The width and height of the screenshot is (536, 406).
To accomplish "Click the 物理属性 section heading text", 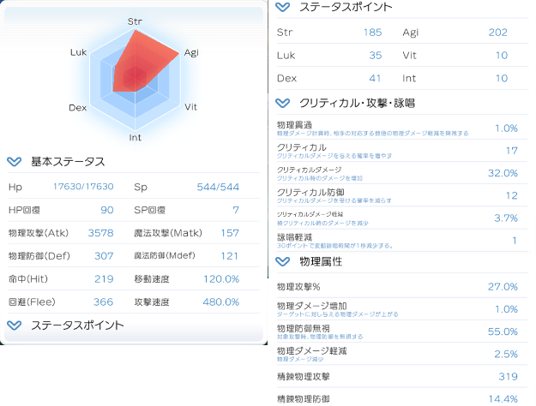I will [321, 261].
